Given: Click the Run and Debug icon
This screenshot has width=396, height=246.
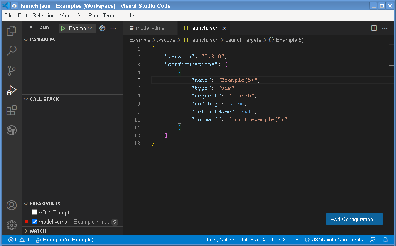Looking at the screenshot, I should pyautogui.click(x=11, y=90).
